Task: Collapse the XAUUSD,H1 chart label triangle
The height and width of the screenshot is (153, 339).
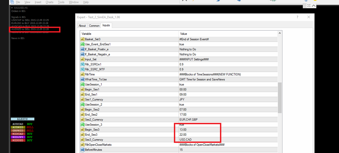Action: click(x=12, y=8)
